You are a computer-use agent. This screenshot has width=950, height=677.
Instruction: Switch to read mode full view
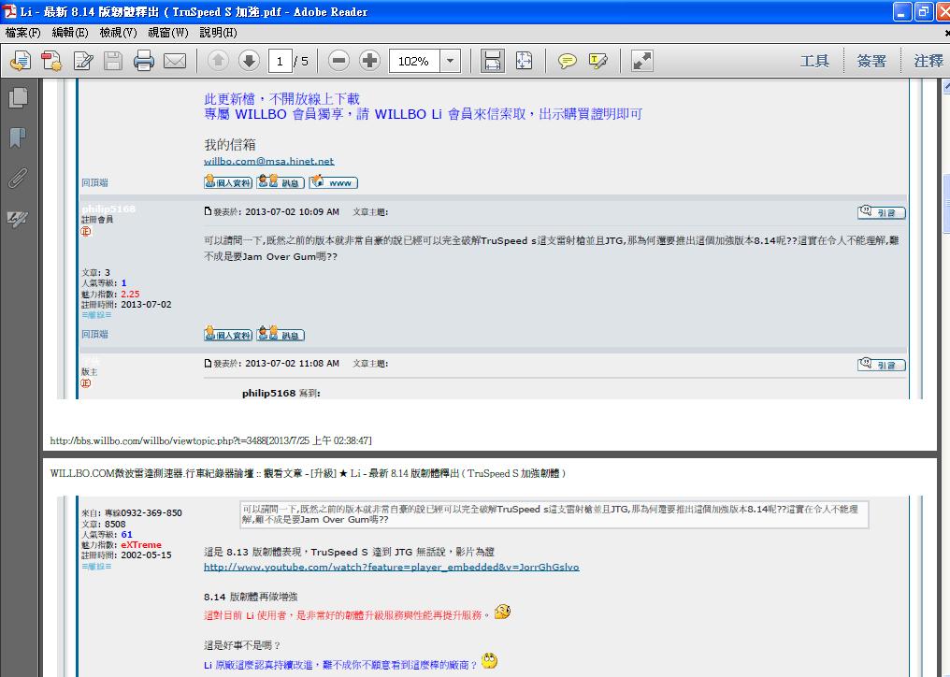(641, 62)
